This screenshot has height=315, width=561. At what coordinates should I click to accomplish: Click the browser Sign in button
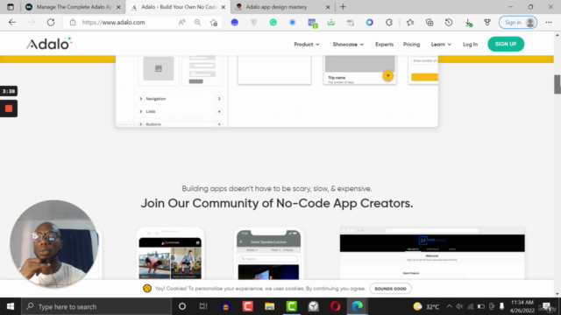[x=518, y=22]
